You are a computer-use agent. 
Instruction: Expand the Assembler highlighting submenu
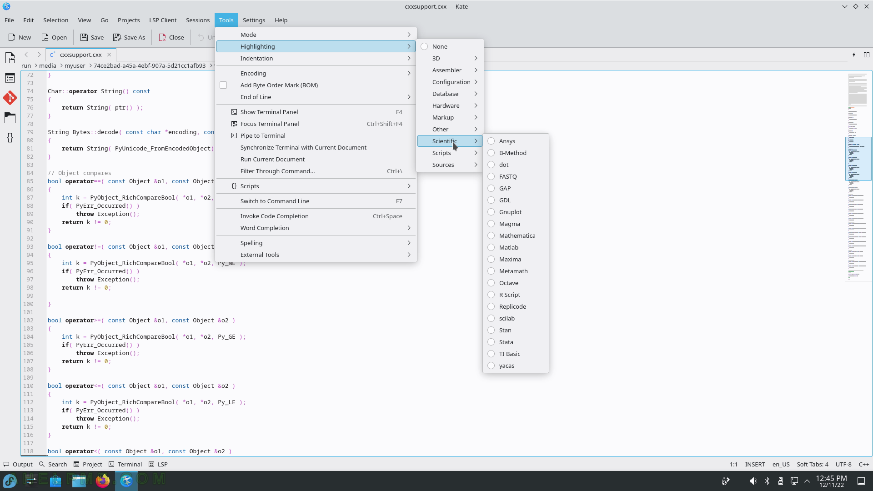pyautogui.click(x=450, y=70)
